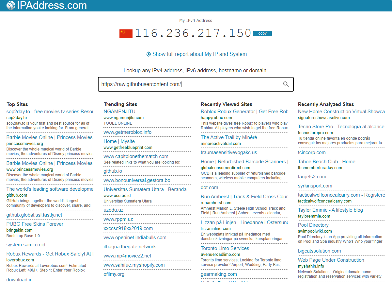Open www.capitolonethematch.com link
The width and height of the screenshot is (392, 282).
(136, 156)
